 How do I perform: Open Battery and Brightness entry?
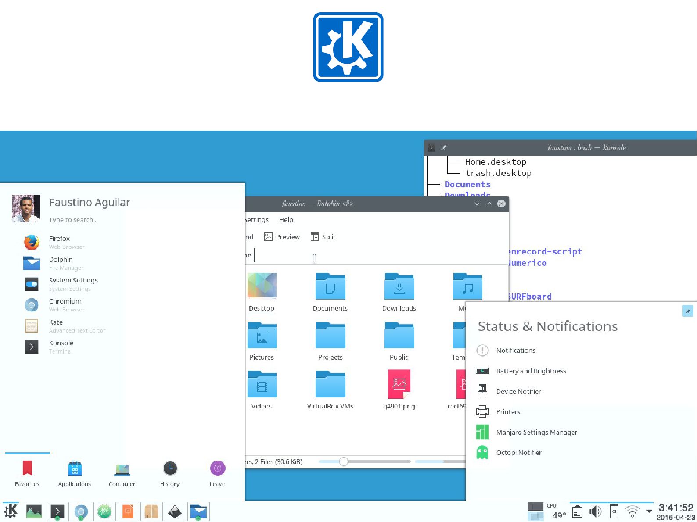click(x=521, y=371)
